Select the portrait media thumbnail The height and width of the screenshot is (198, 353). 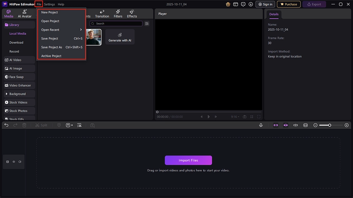click(x=94, y=37)
